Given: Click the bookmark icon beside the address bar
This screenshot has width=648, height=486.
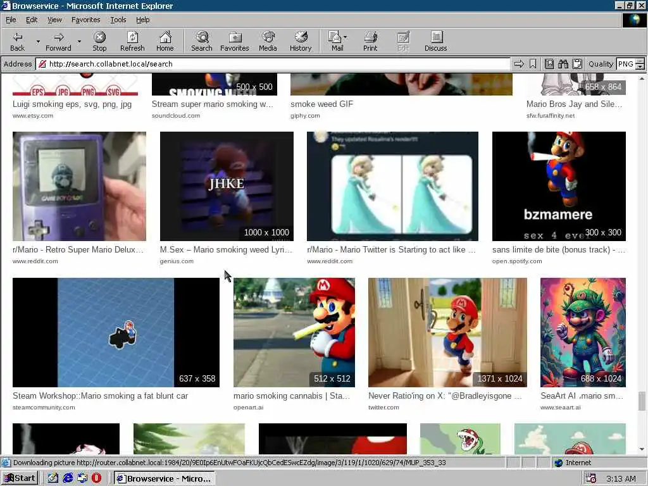Looking at the screenshot, I should (533, 64).
